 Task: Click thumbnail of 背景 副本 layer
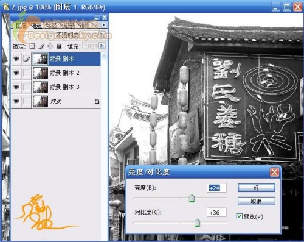(x=40, y=59)
